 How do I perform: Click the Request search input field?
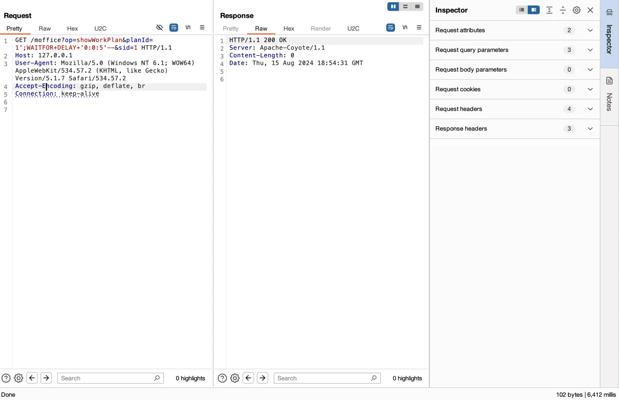111,378
